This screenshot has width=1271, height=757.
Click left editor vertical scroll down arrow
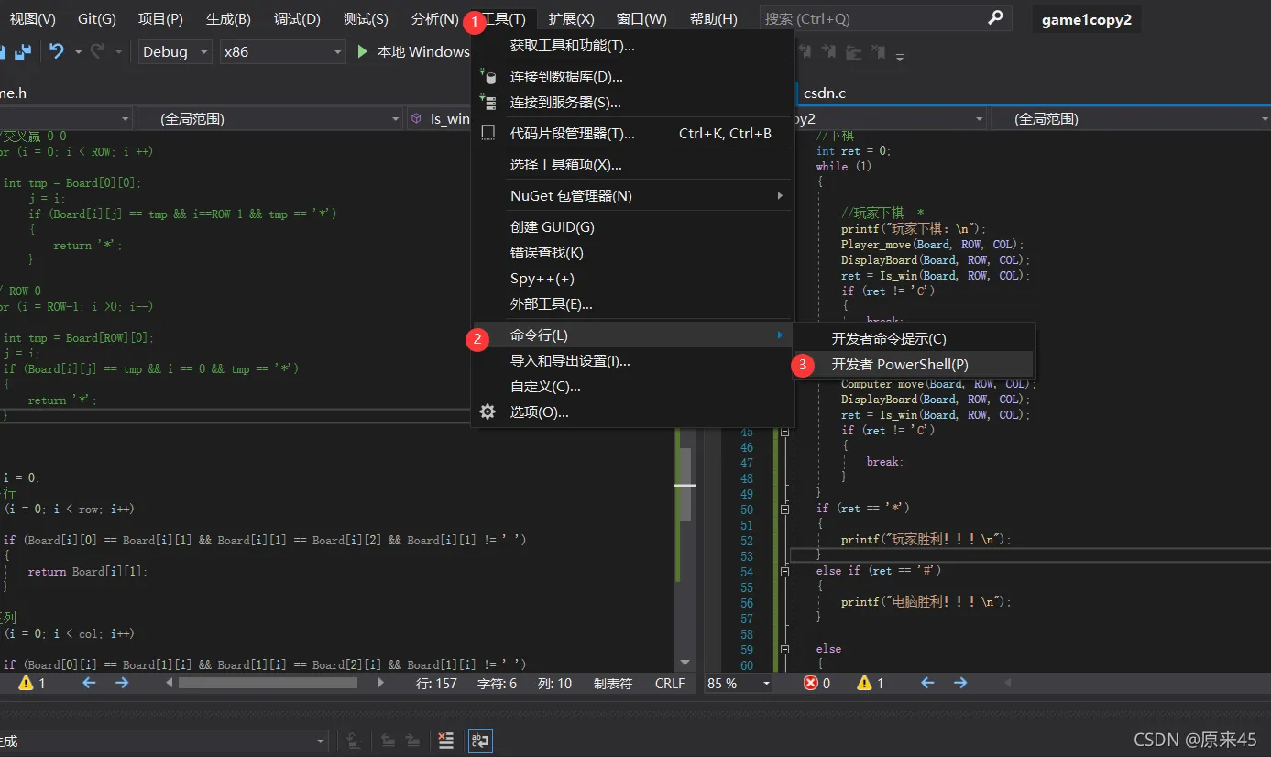tap(685, 663)
